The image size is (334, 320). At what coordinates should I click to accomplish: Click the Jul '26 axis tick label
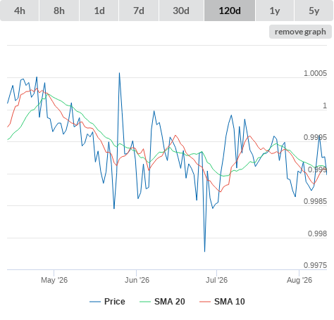pyautogui.click(x=216, y=280)
